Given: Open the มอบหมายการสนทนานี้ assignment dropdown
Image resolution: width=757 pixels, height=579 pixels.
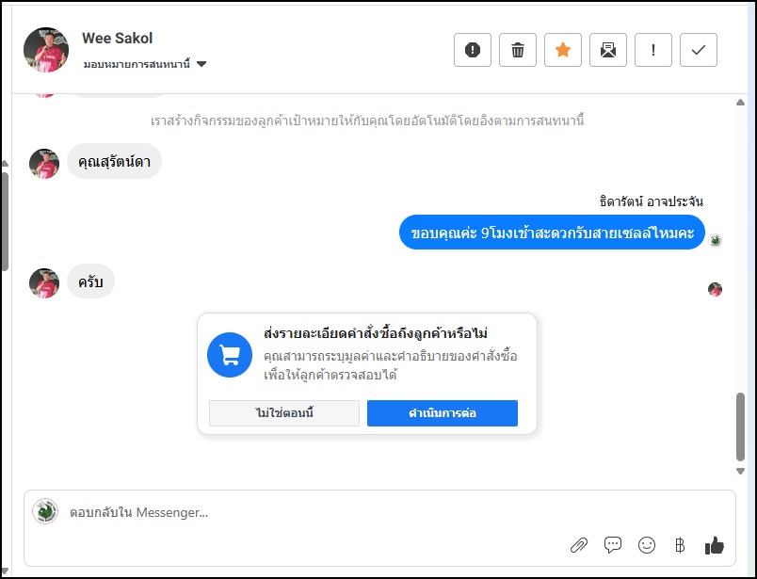Looking at the screenshot, I should click(137, 64).
